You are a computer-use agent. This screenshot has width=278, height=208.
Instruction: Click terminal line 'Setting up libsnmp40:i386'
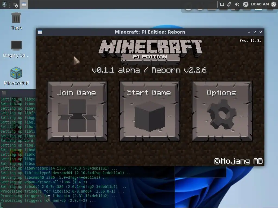[55, 177]
